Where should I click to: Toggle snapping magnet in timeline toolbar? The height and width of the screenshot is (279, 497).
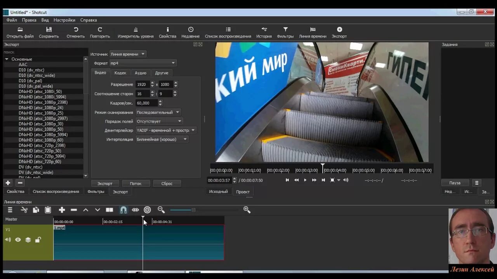(x=123, y=210)
